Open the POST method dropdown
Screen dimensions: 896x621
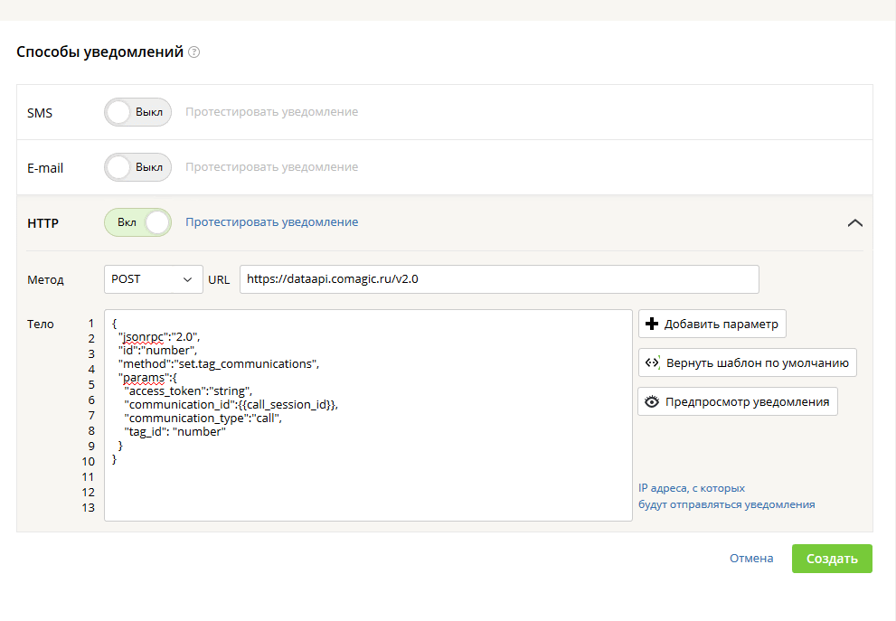[x=153, y=279]
